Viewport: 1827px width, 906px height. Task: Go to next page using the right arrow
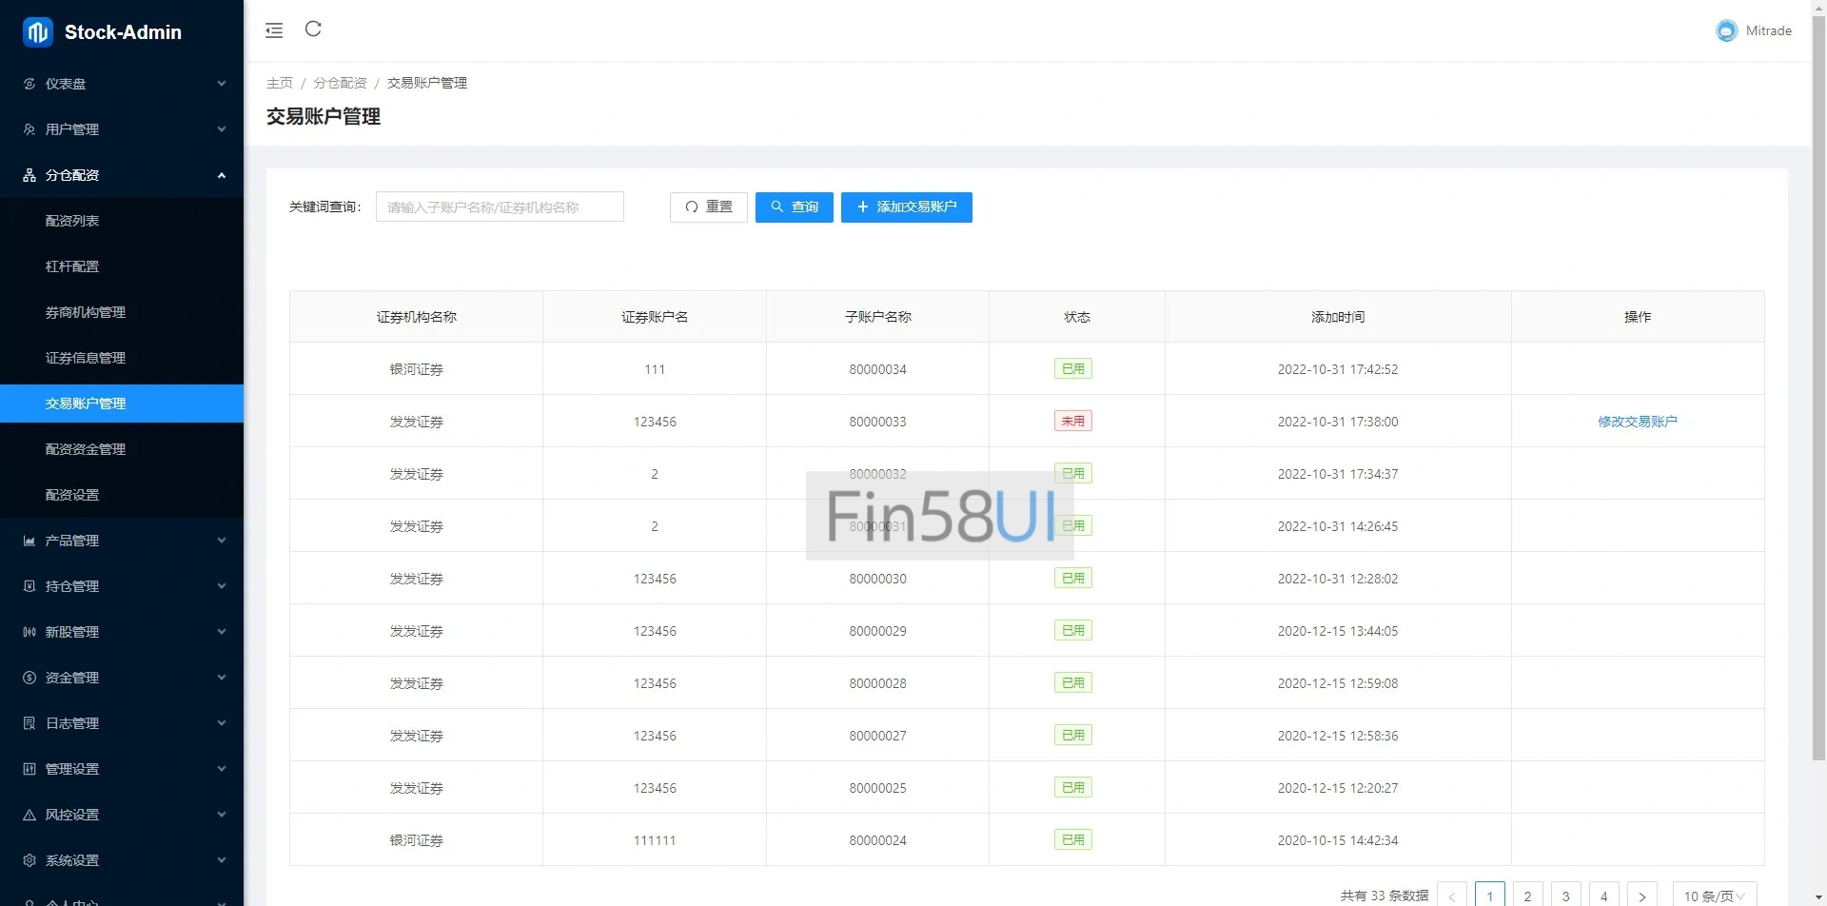point(1641,896)
